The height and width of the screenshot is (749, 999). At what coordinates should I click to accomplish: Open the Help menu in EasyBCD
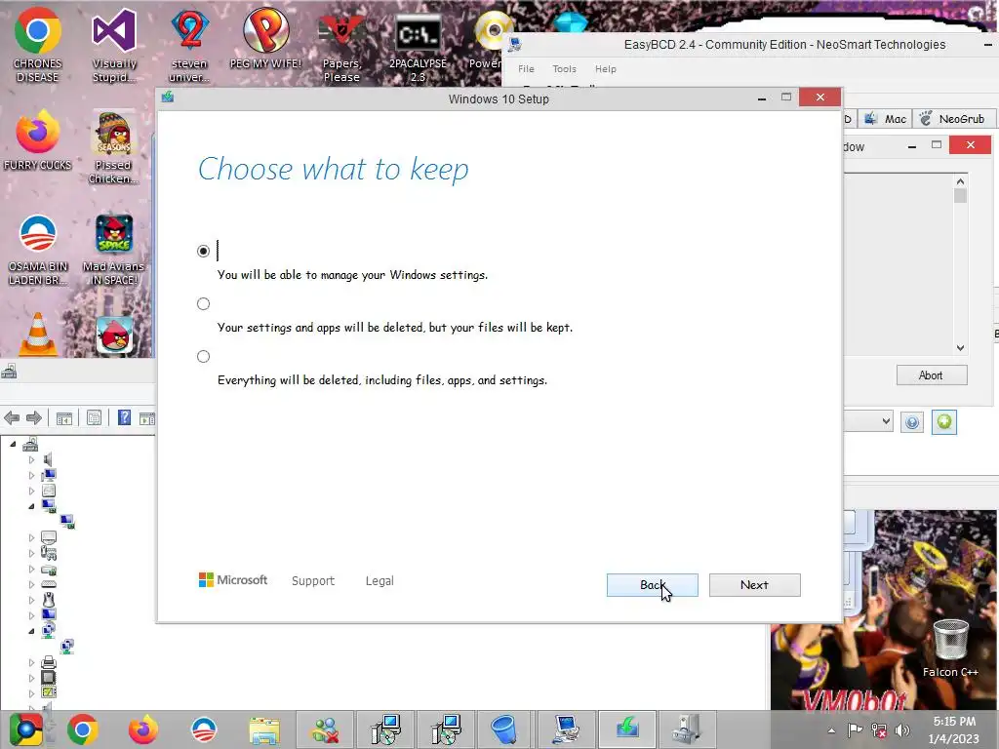[606, 69]
